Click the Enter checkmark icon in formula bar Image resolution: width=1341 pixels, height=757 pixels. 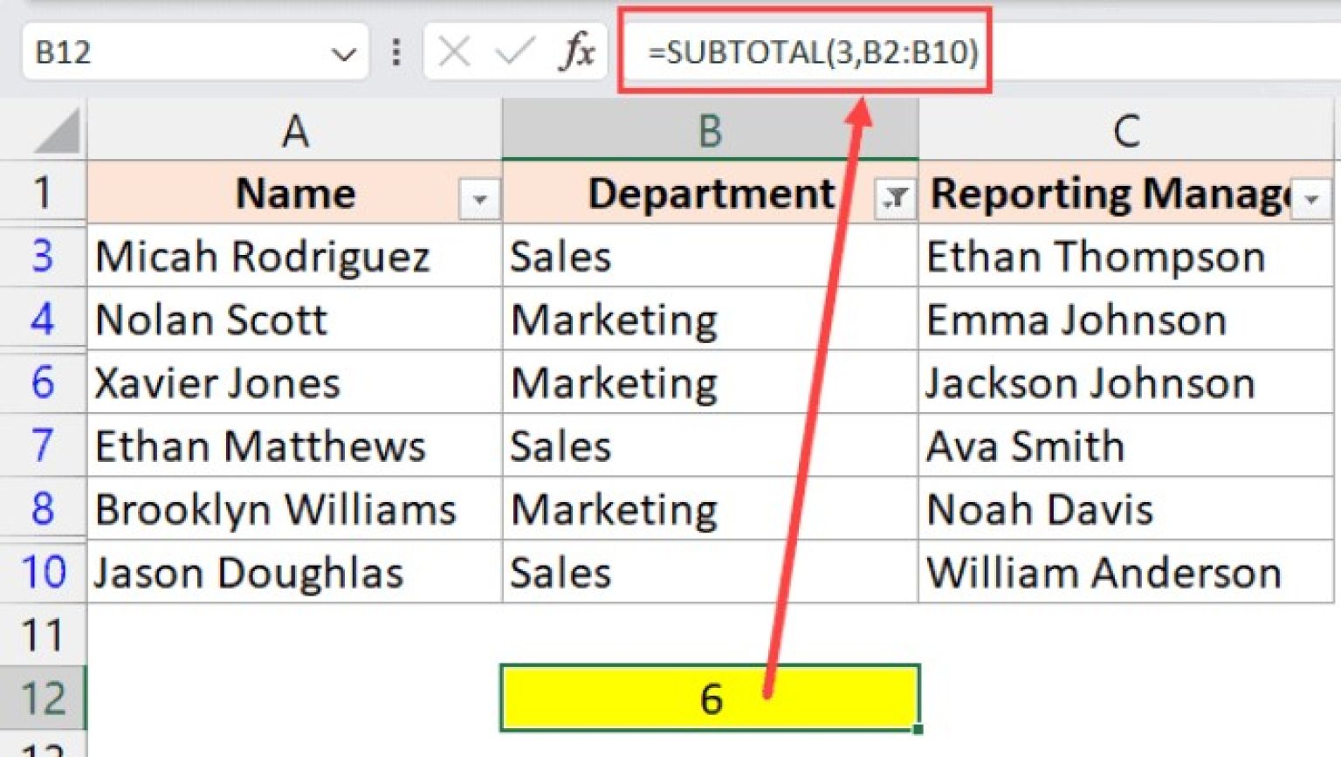(512, 52)
